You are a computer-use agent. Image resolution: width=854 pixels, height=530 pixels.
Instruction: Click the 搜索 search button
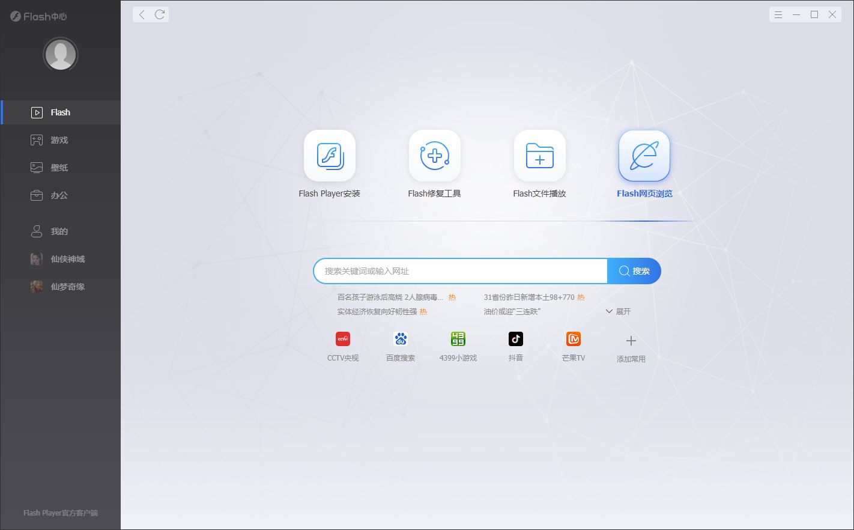635,271
